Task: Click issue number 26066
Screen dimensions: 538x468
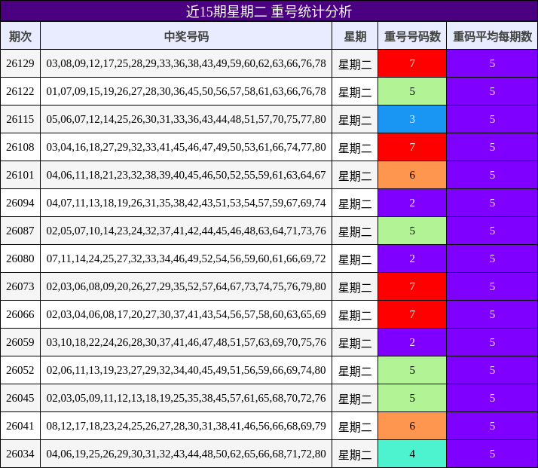Action: (x=20, y=314)
